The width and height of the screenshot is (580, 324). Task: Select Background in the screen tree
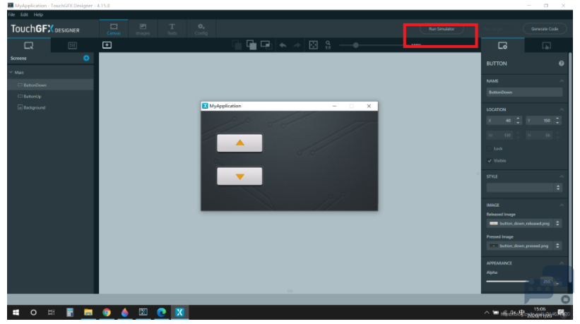(50, 107)
